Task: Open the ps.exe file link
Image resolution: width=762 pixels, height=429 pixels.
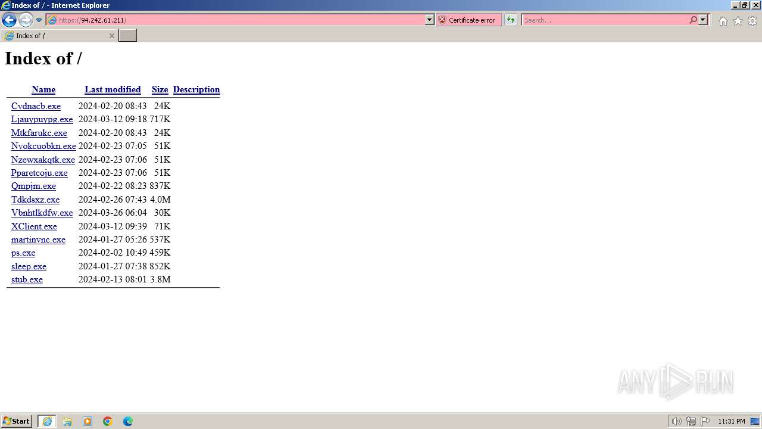Action: [x=23, y=253]
